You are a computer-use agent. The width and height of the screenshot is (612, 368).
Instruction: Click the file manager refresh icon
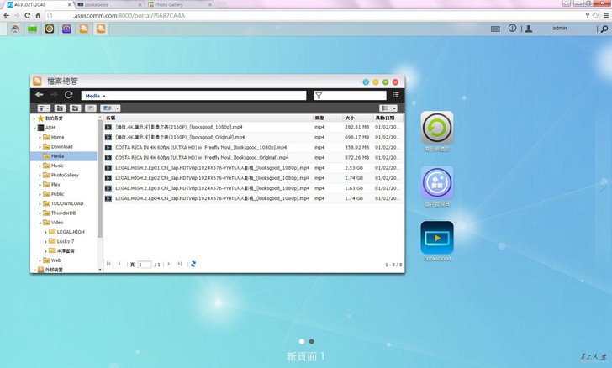(69, 96)
